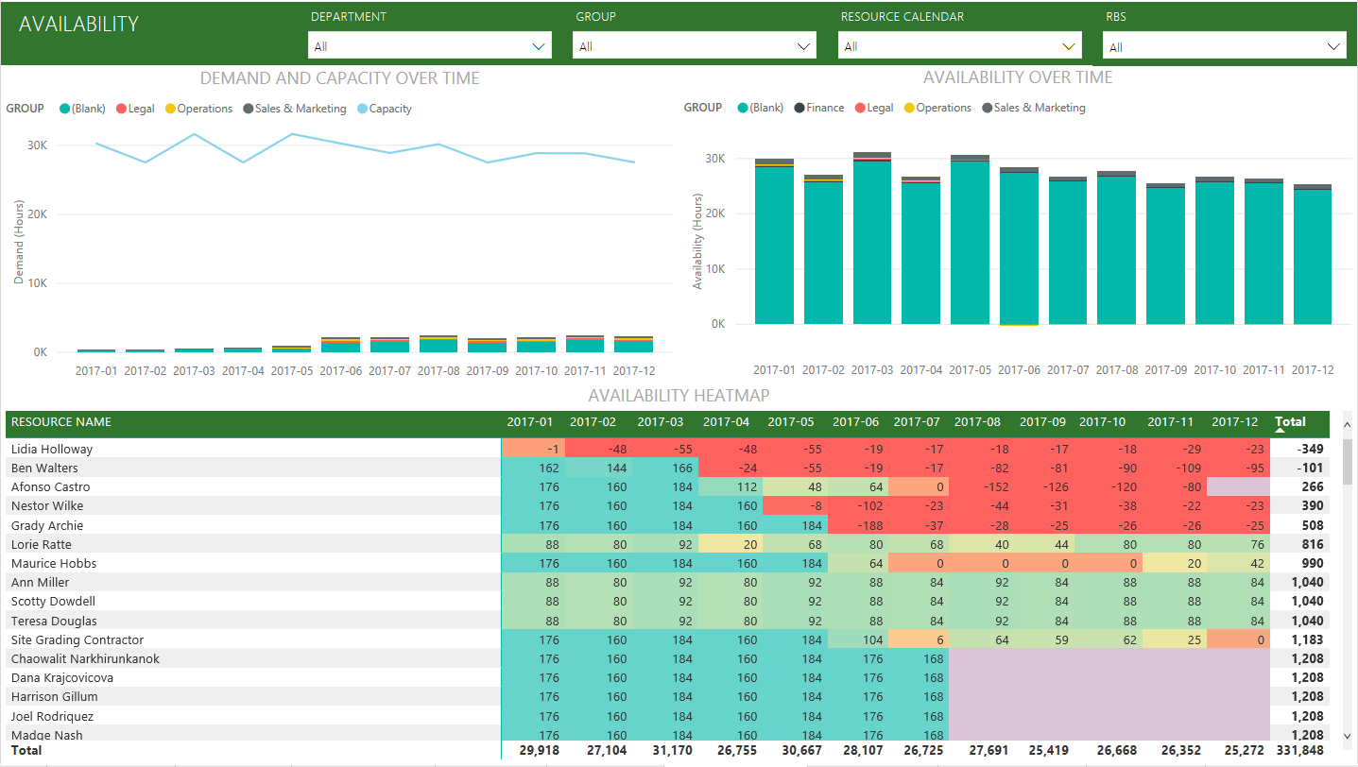
Task: Select Legal legend dot in demand chart
Action: [121, 109]
